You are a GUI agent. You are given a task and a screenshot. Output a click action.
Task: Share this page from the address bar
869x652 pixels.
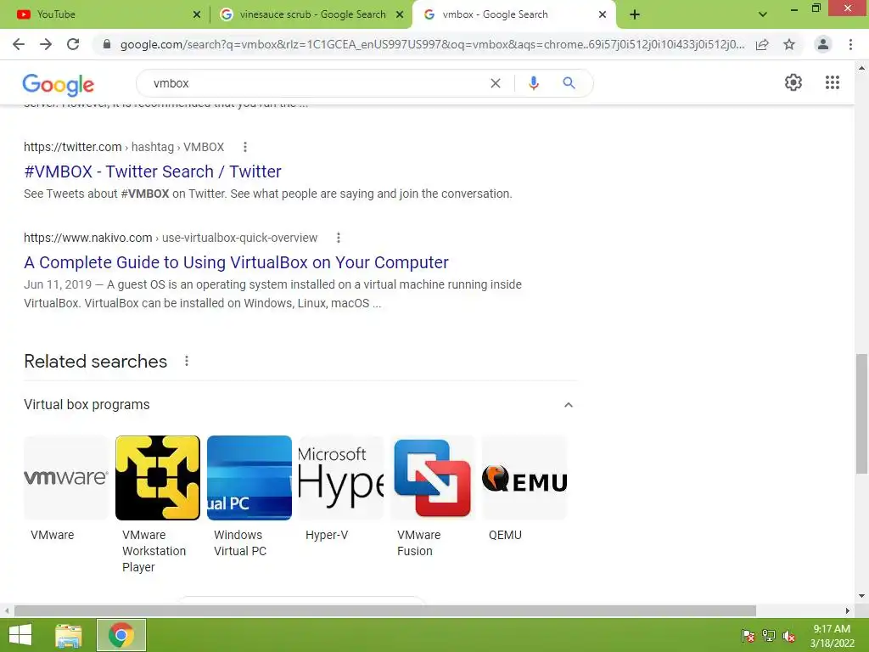762,44
